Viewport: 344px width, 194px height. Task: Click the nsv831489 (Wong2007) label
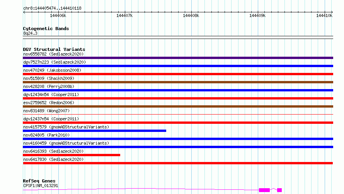(x=46, y=111)
